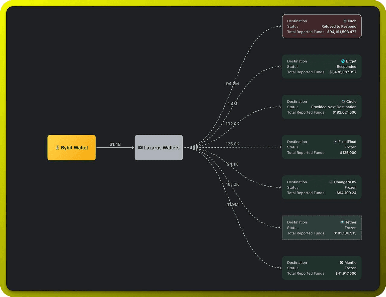
Task: Click the $125,000 funds value
Action: (x=348, y=153)
